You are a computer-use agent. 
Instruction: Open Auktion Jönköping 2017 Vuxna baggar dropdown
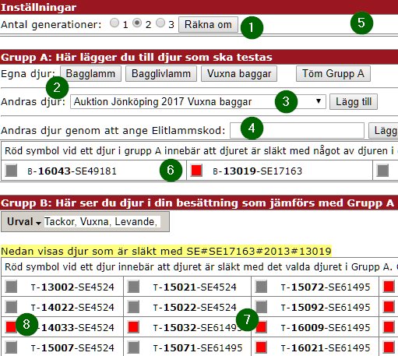pyautogui.click(x=198, y=101)
